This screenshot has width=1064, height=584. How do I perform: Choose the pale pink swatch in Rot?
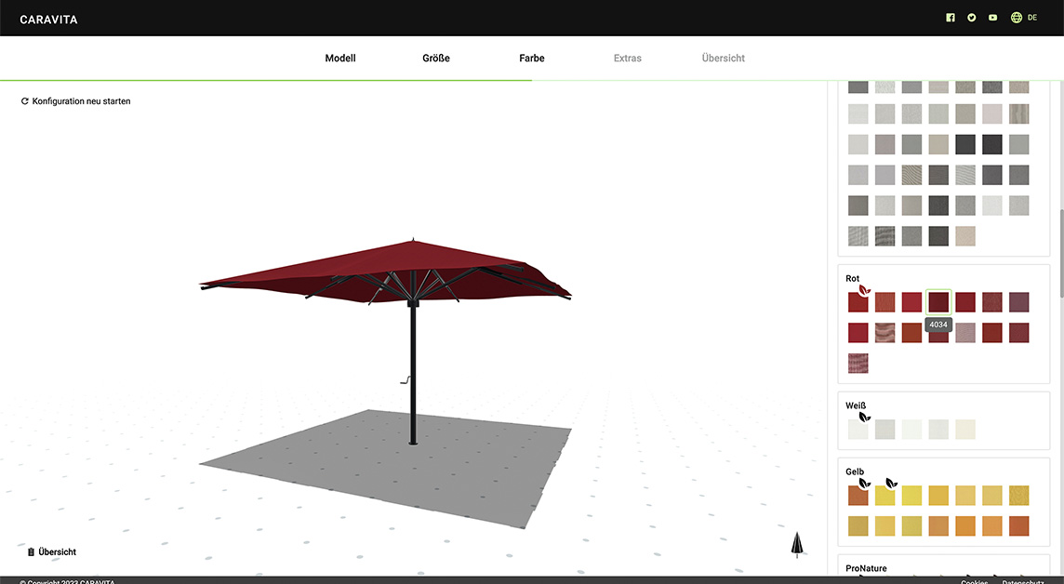pos(965,332)
